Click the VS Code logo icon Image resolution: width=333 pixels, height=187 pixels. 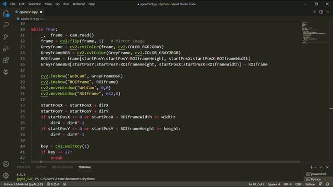coord(5,4)
